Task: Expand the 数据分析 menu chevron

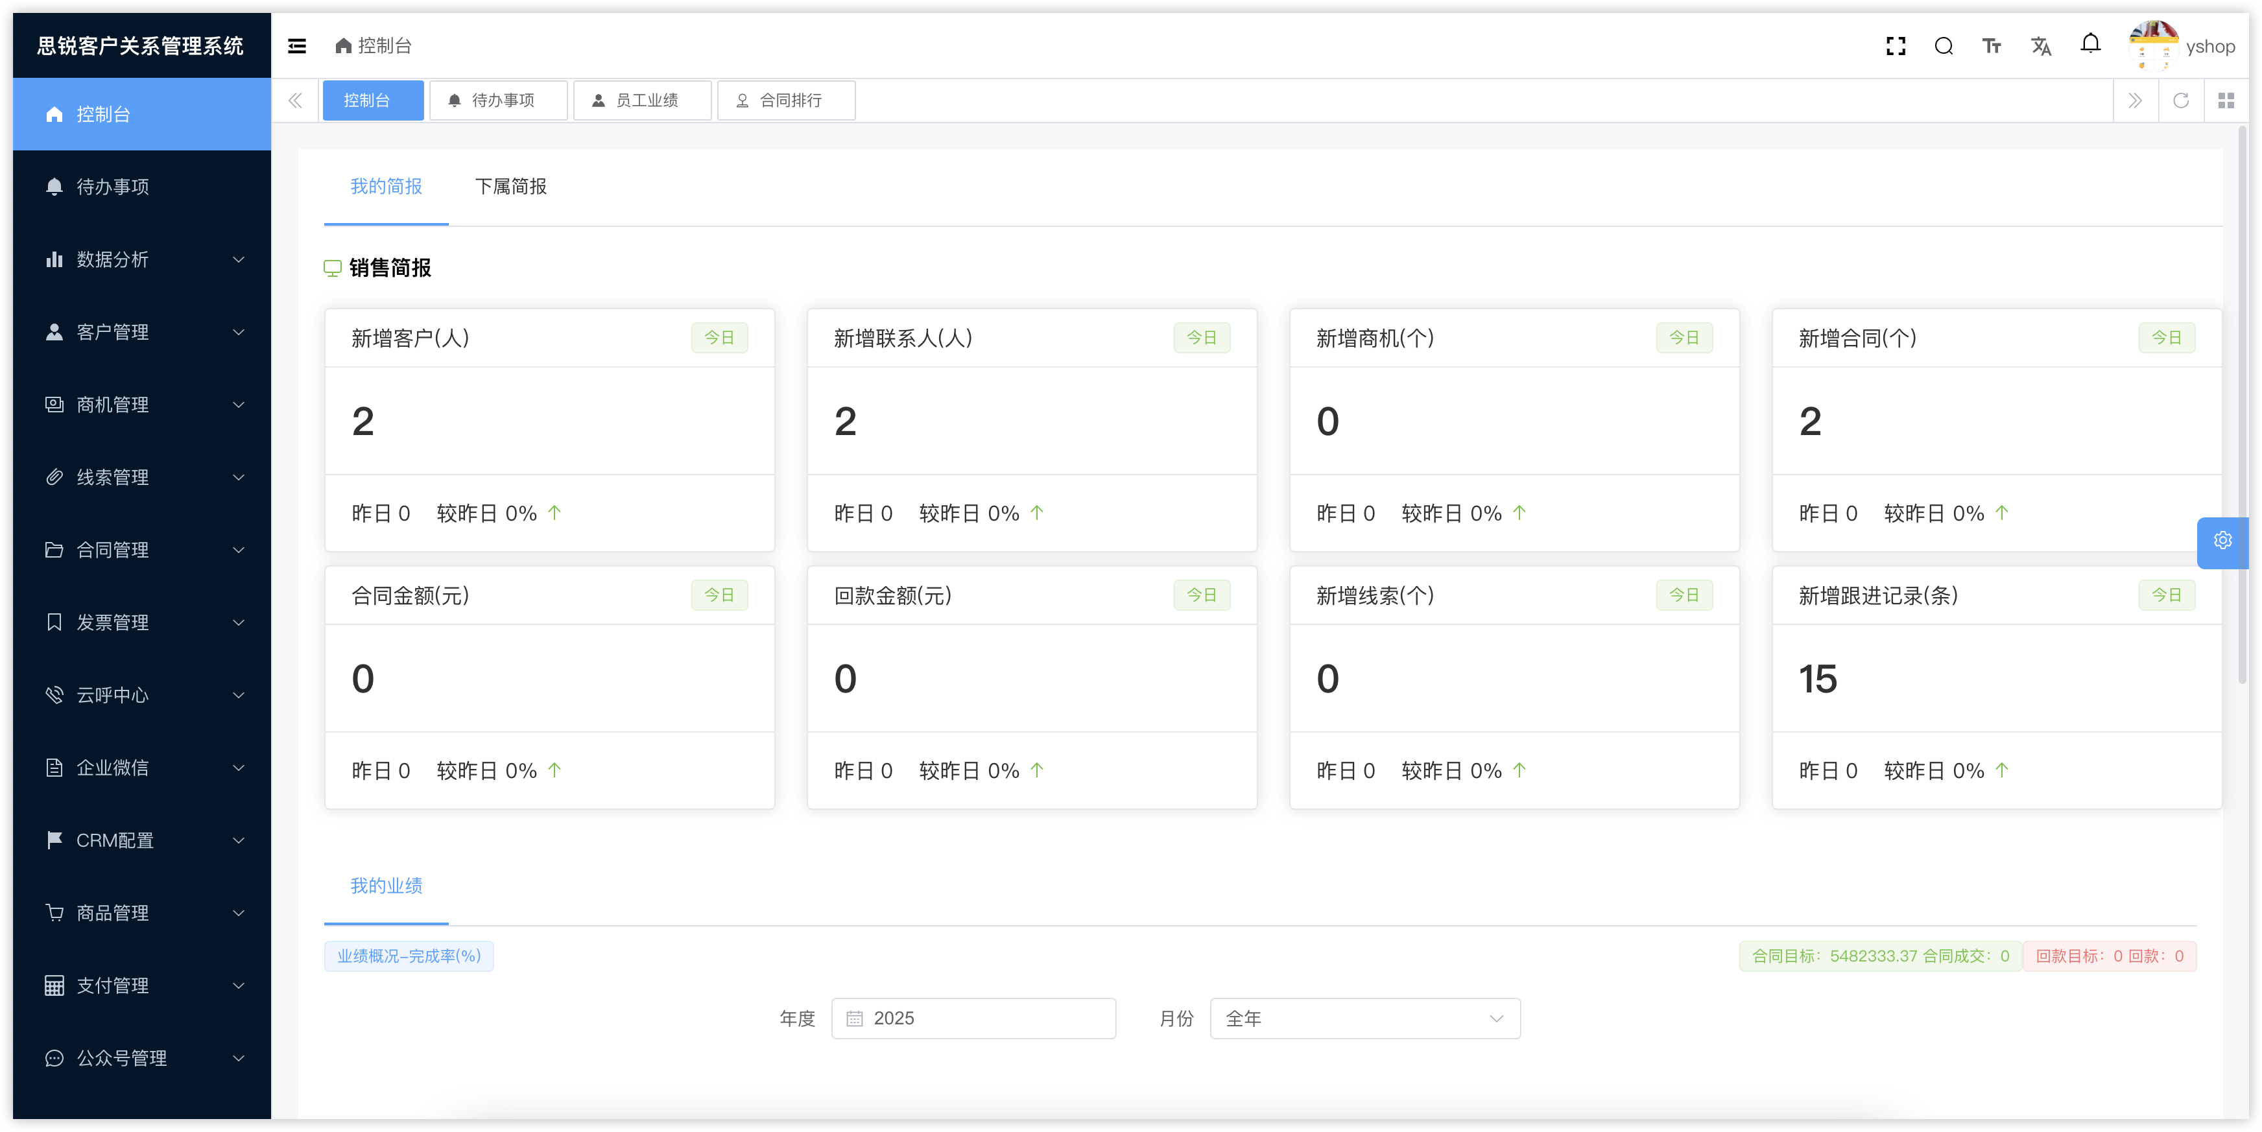Action: 238,259
